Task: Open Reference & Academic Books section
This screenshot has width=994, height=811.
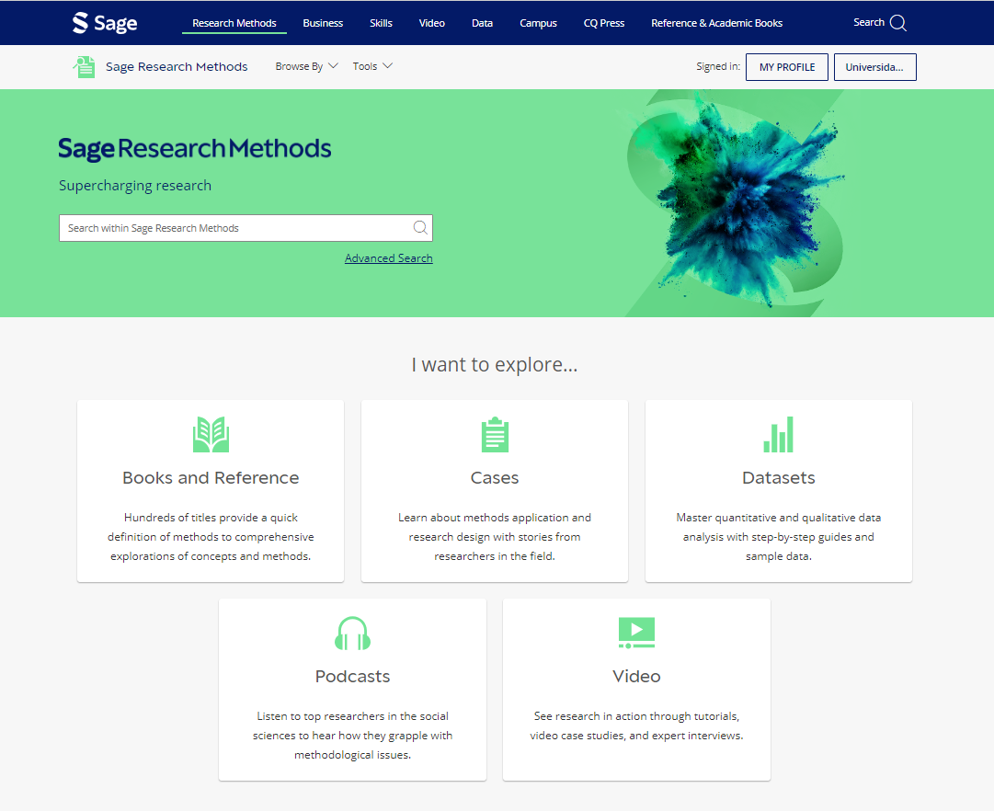Action: point(717,22)
